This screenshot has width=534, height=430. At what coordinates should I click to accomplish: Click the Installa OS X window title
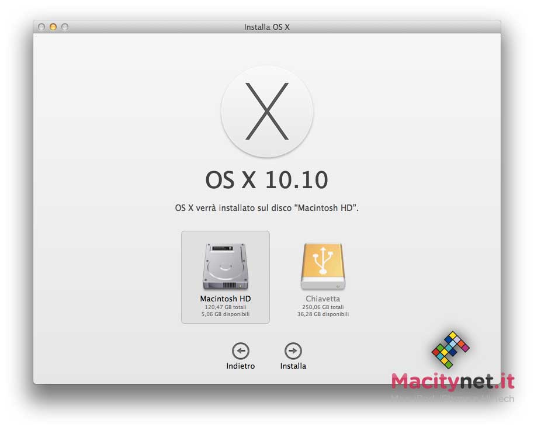click(x=266, y=27)
